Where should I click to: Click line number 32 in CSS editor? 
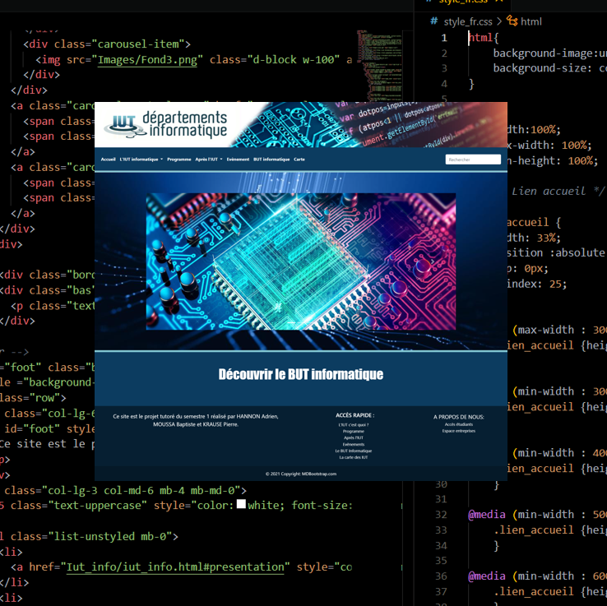point(442,515)
